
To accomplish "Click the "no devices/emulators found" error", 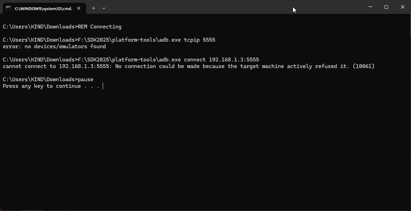I will pos(65,47).
